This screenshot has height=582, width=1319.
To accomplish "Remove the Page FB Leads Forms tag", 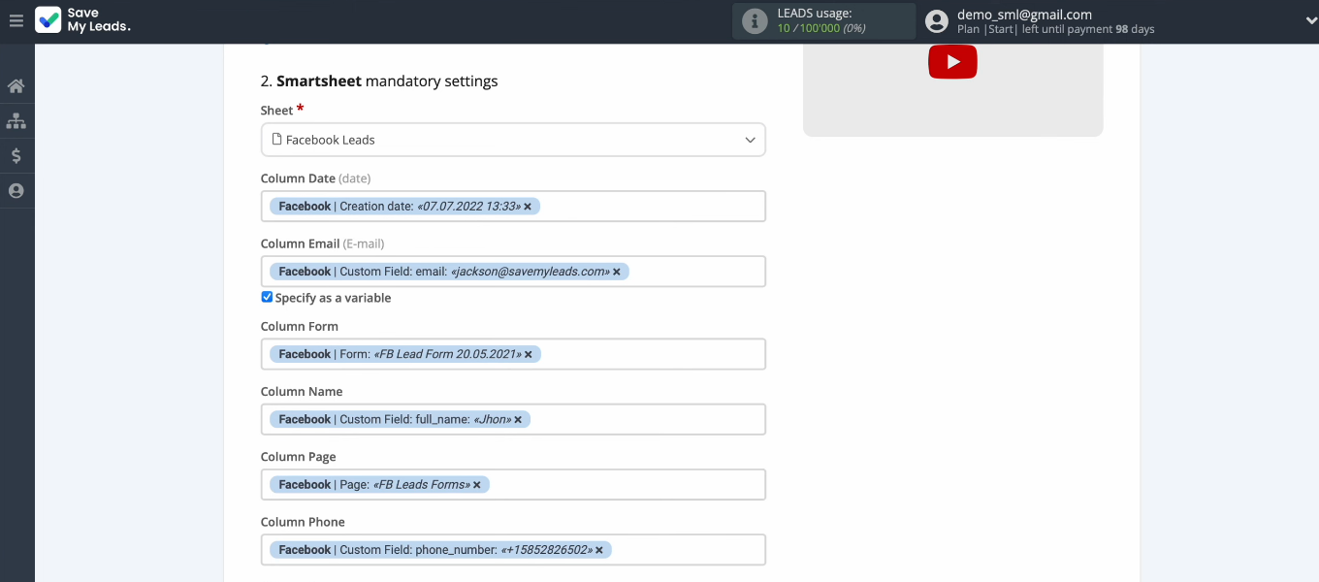I will coord(477,484).
